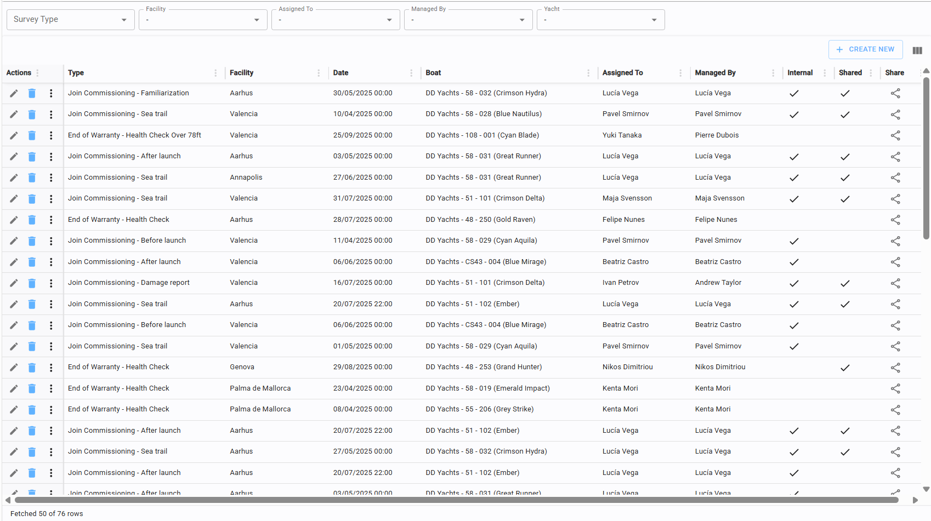931x521 pixels.
Task: Open the Boat column options menu
Action: pos(588,73)
